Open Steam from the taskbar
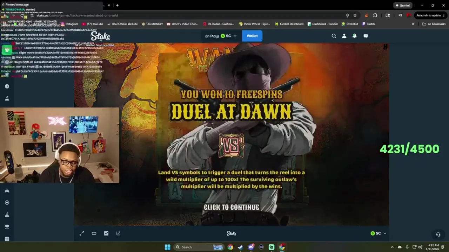Viewport: 449px width, 252px height. 240,247
